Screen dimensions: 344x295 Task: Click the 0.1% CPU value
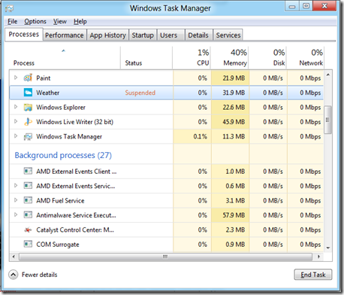tap(200, 137)
